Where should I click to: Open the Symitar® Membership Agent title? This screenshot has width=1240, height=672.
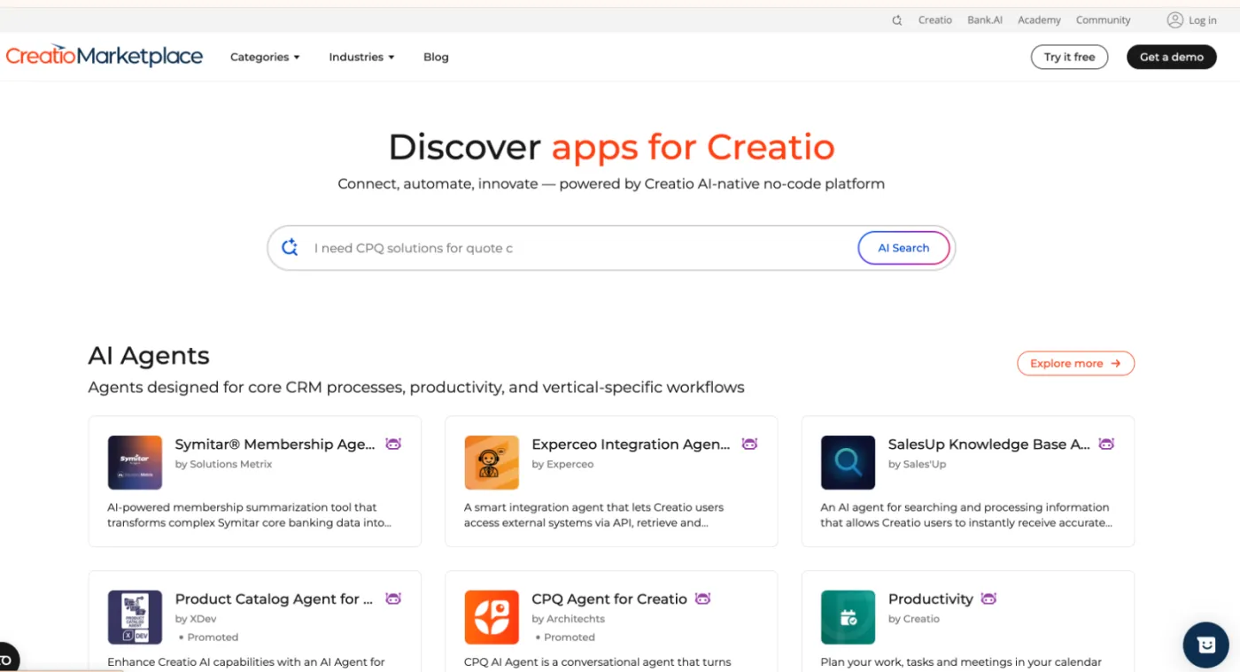pyautogui.click(x=275, y=444)
